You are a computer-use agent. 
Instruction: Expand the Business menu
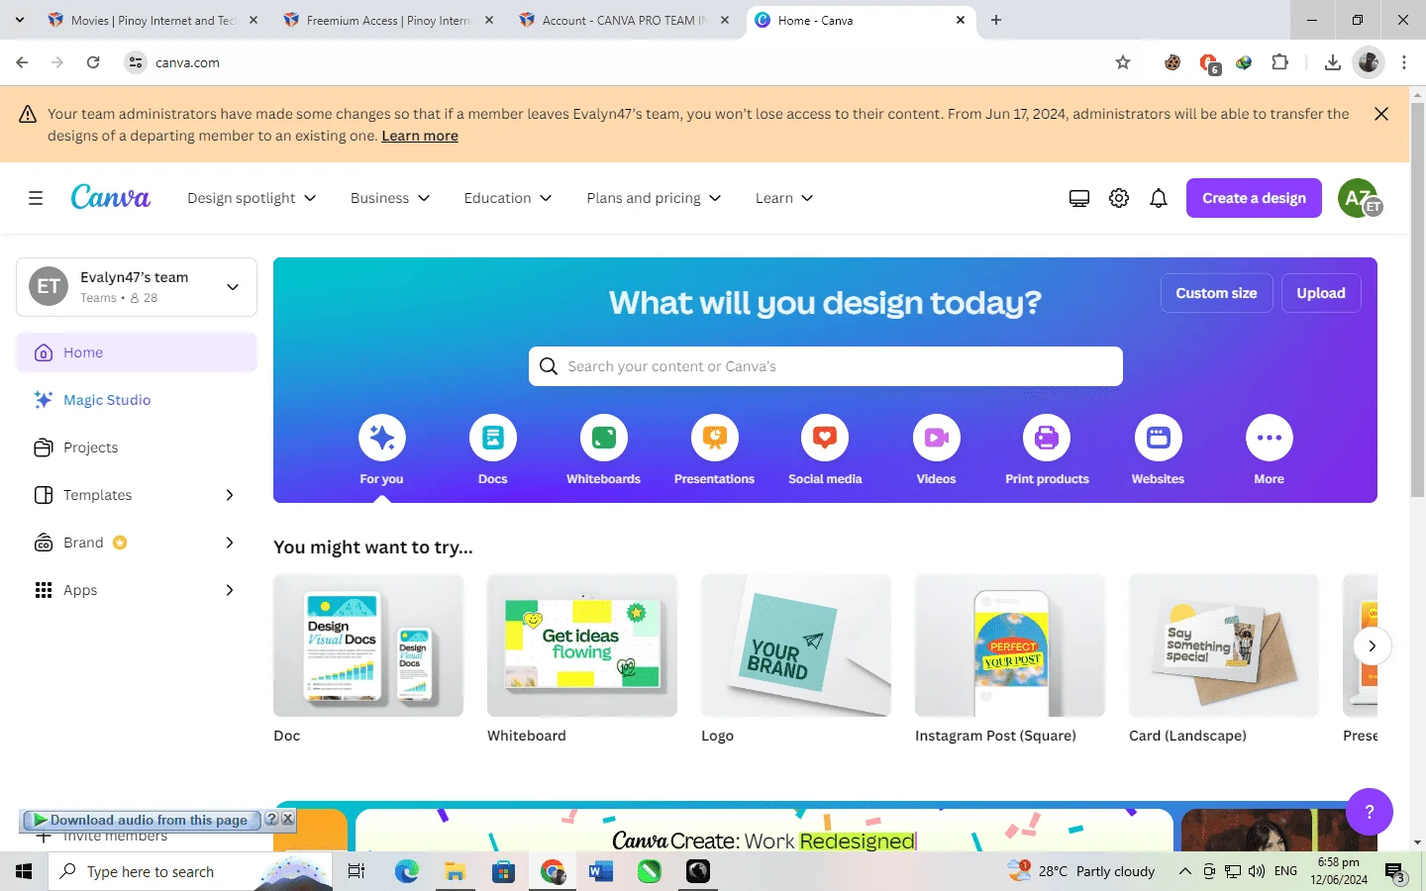pos(390,198)
